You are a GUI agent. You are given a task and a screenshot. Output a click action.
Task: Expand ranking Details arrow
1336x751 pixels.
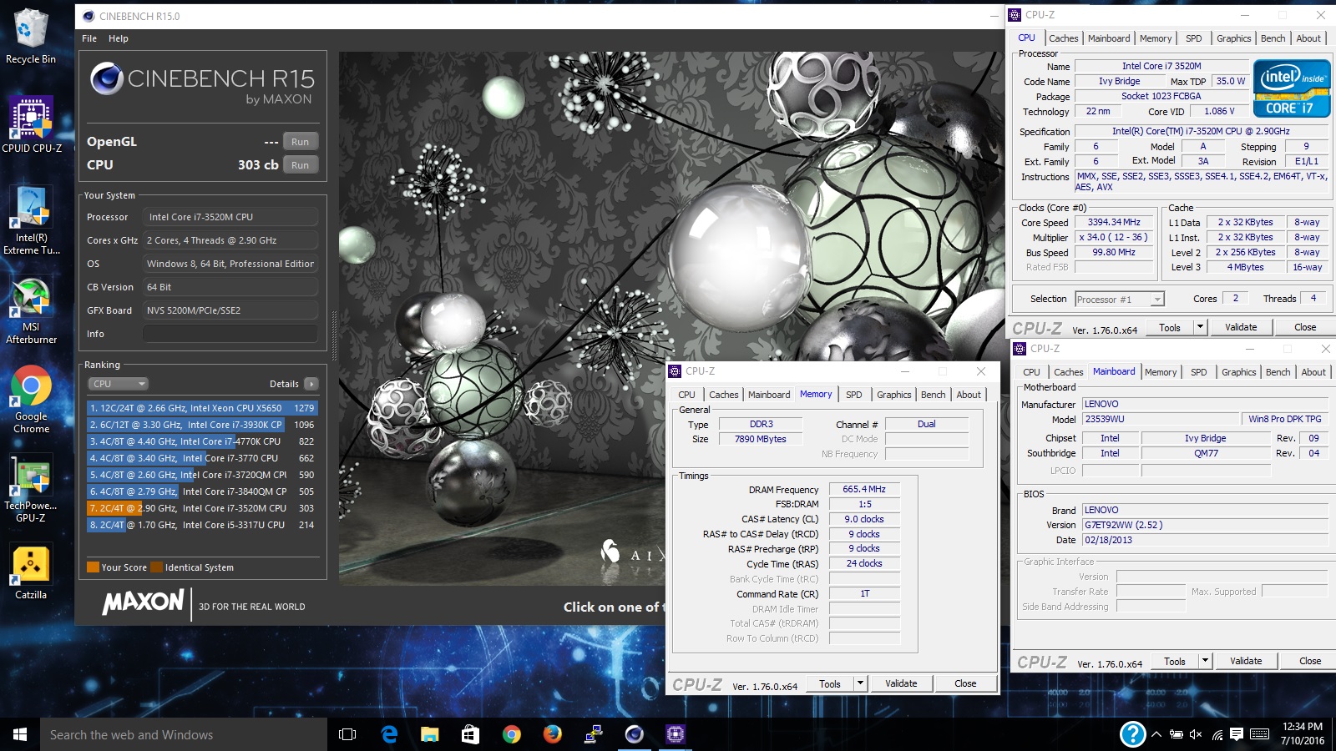tap(311, 384)
